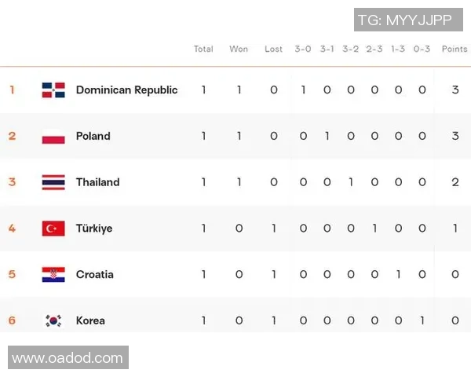This screenshot has height=377, width=471.
Task: Click the www.oadod.com watermark link
Action: click(x=68, y=358)
